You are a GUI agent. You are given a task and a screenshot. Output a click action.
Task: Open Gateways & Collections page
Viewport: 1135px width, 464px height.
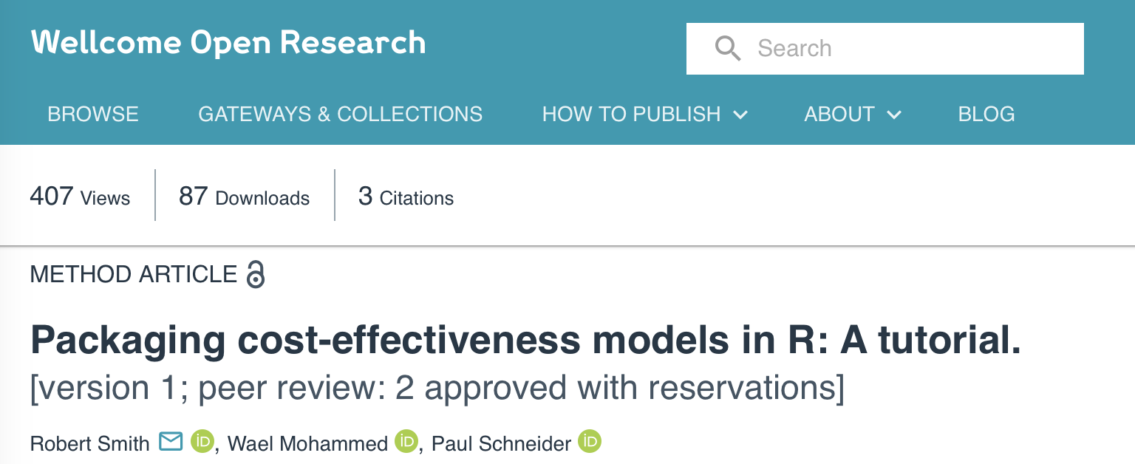340,115
